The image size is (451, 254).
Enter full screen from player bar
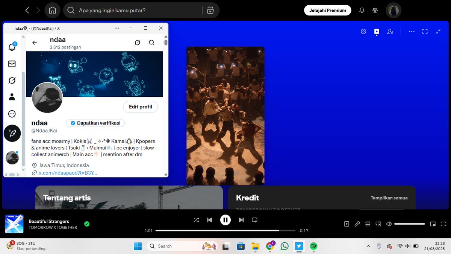[x=443, y=224]
